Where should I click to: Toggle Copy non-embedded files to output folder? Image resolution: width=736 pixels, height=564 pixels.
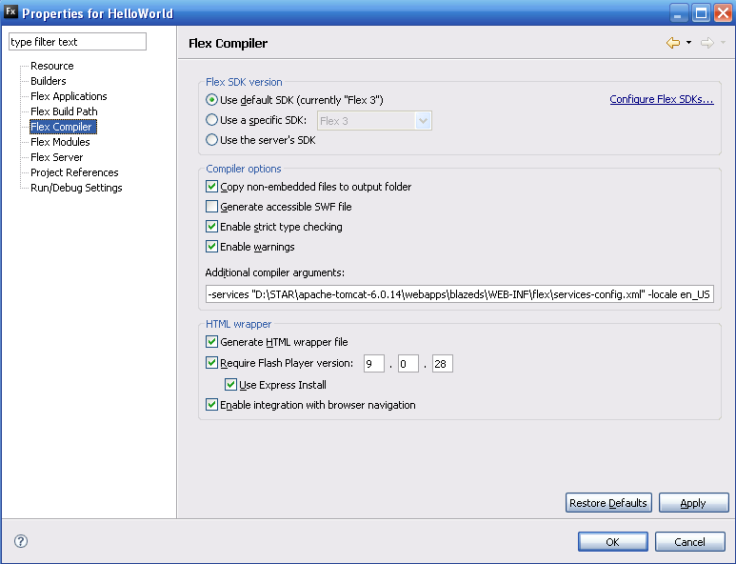(211, 187)
